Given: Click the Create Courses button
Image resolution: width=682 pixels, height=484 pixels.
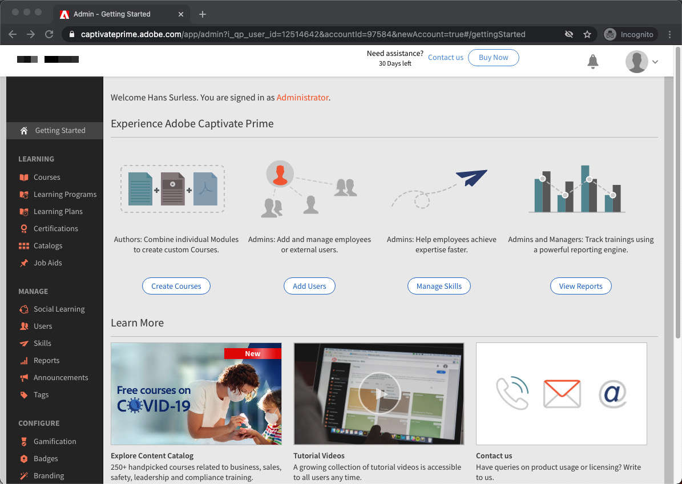Looking at the screenshot, I should pos(176,286).
